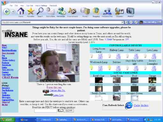This screenshot has width=163, height=122.
Task: Click the Garage cam thumbnail
Action: point(152,80)
